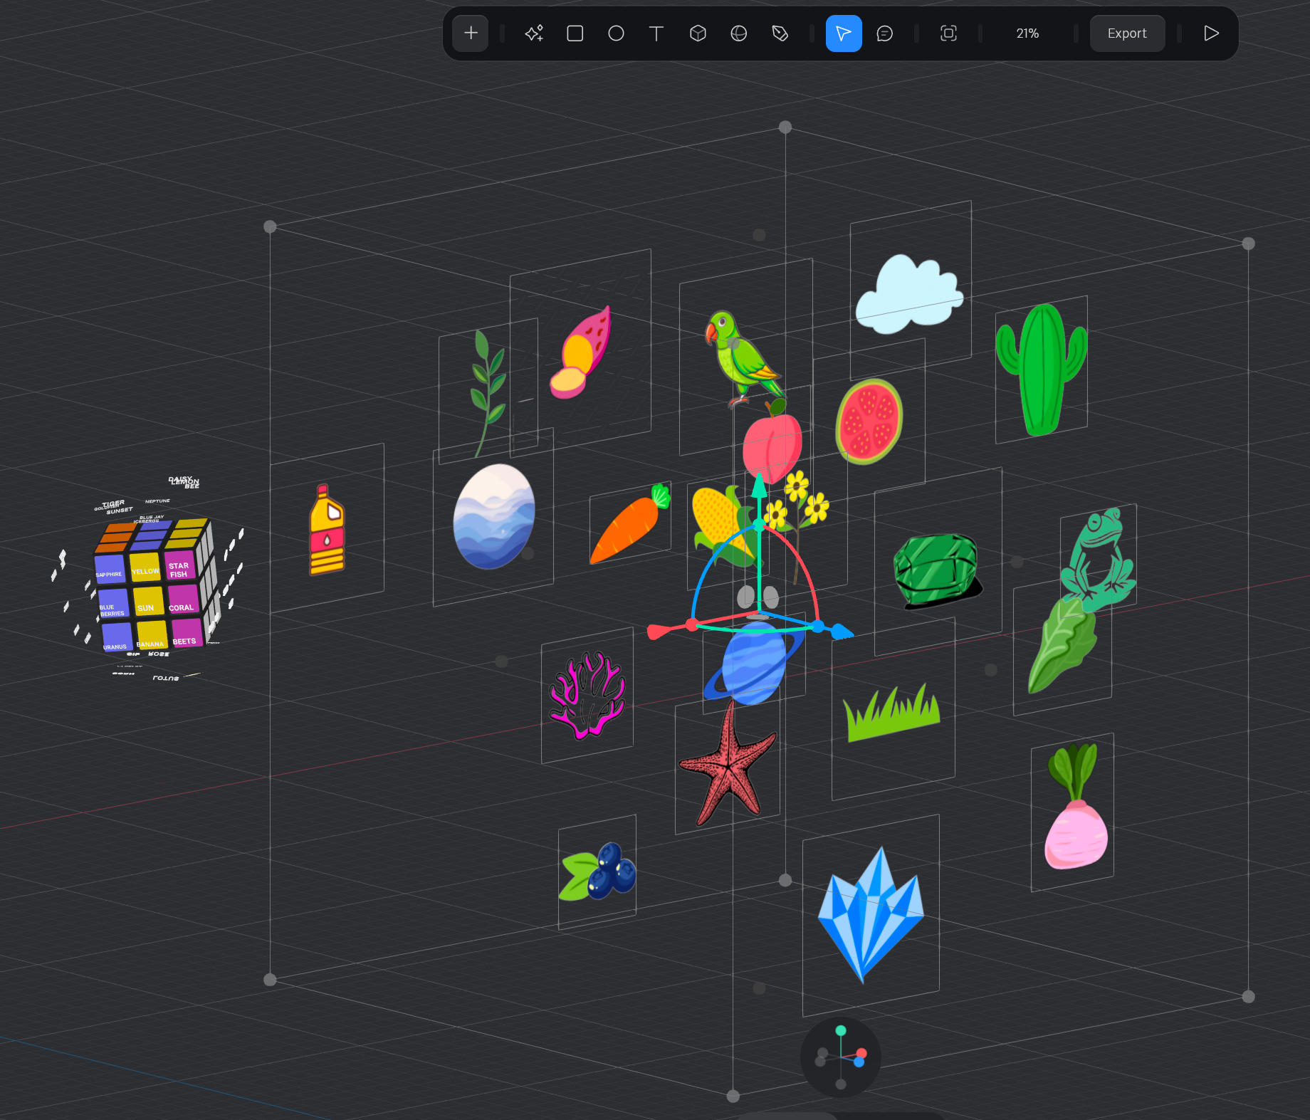The width and height of the screenshot is (1310, 1120).
Task: Open the 21% zoom level control
Action: point(1027,33)
